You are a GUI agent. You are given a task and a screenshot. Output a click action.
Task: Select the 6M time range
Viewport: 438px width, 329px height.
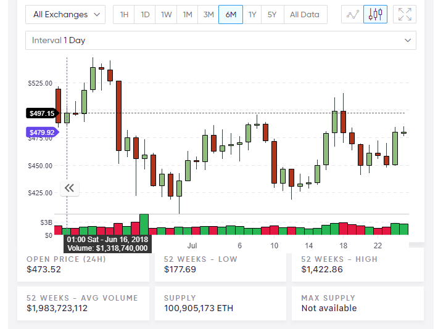pos(231,14)
